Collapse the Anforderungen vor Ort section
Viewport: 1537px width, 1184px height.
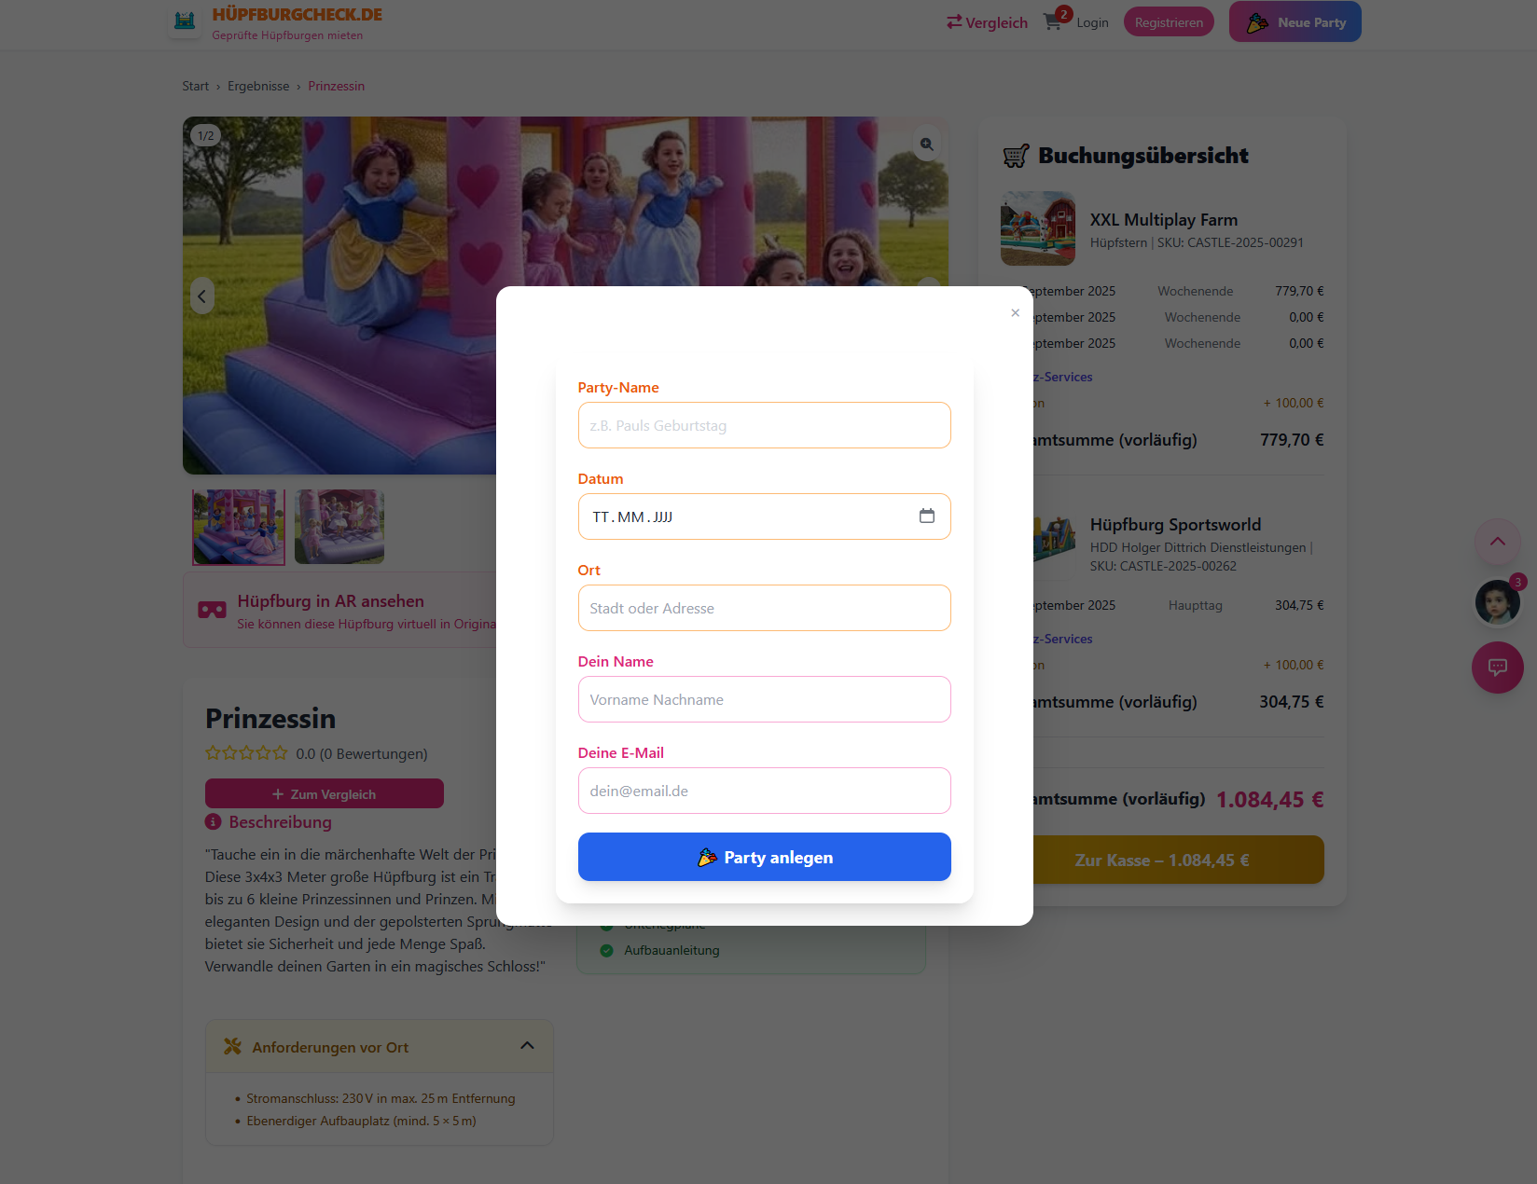(x=527, y=1045)
